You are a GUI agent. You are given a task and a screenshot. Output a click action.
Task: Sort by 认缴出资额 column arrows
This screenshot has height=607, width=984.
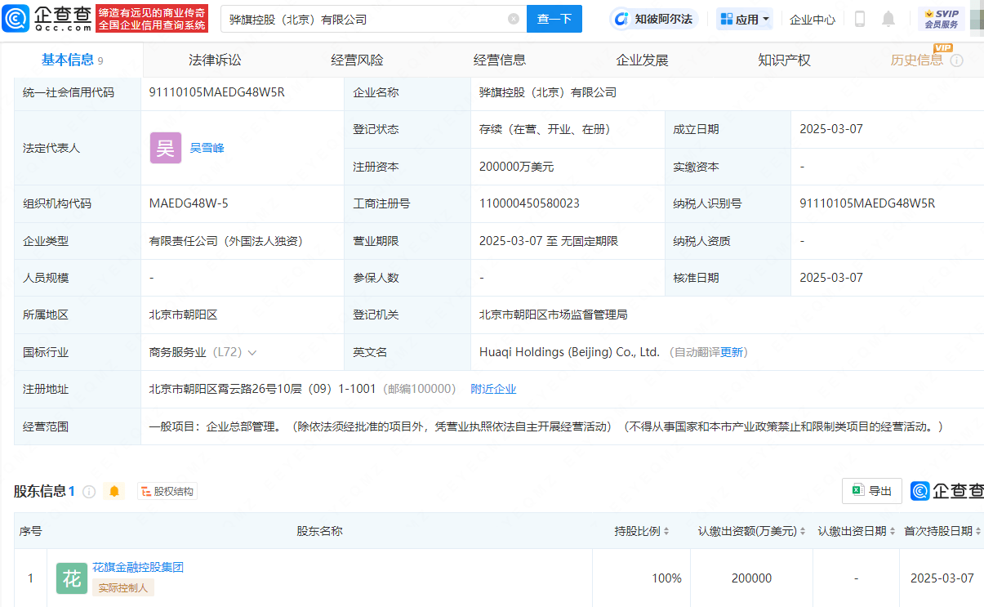click(x=803, y=531)
